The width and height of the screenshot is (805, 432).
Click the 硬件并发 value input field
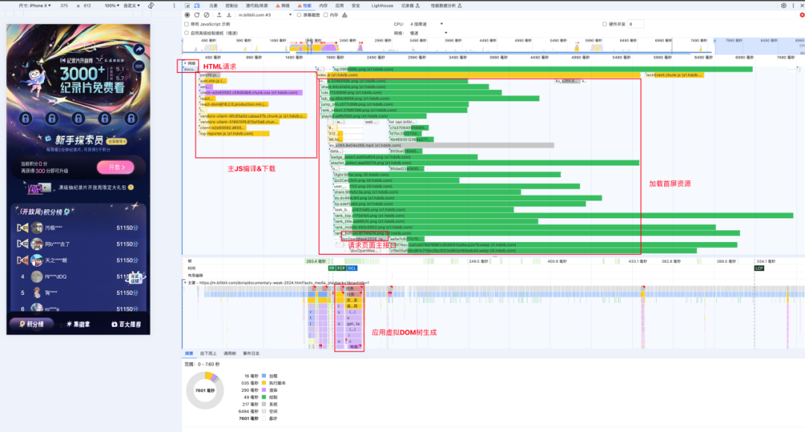coord(636,24)
